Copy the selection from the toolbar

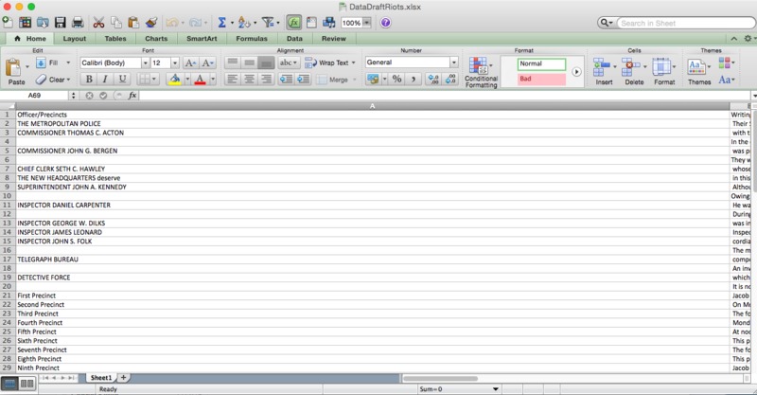pyautogui.click(x=115, y=22)
